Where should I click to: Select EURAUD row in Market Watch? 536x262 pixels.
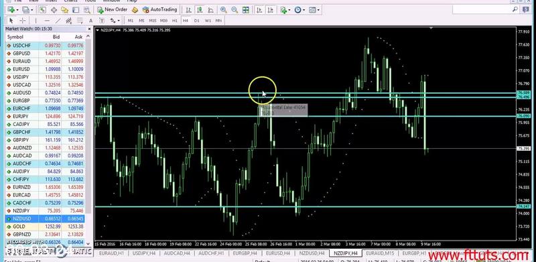pos(45,61)
